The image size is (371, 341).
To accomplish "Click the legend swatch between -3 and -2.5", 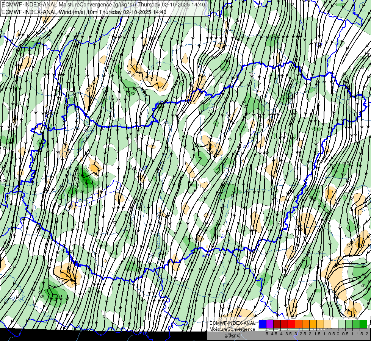I will pyautogui.click(x=299, y=324).
